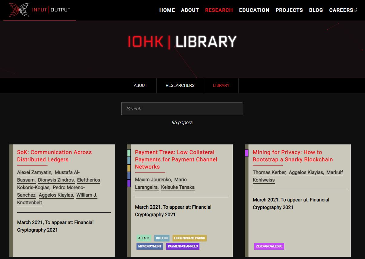Viewport: 365px width, 259px height.
Task: Select the LIBRARY sub-tab
Action: [221, 85]
